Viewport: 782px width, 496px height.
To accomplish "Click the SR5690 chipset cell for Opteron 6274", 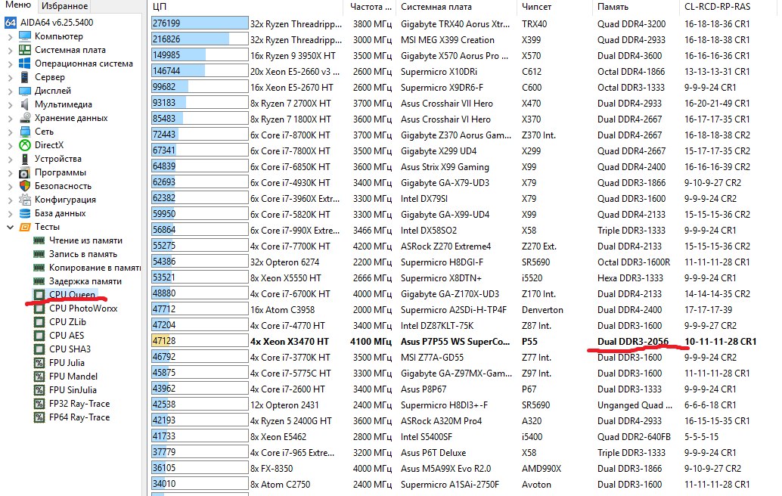I will point(535,262).
